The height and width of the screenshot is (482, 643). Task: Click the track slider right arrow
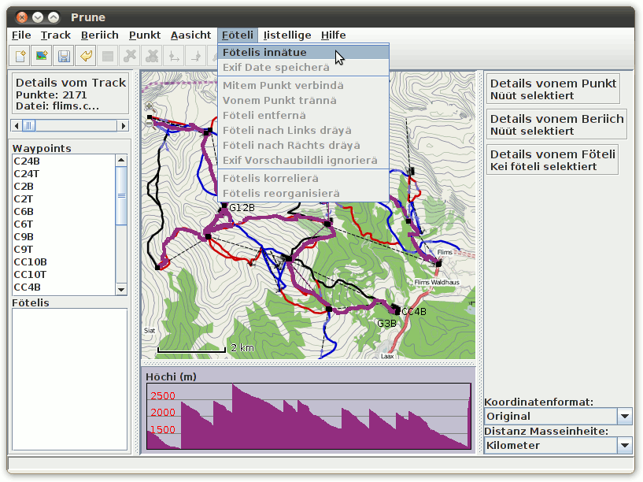[123, 125]
